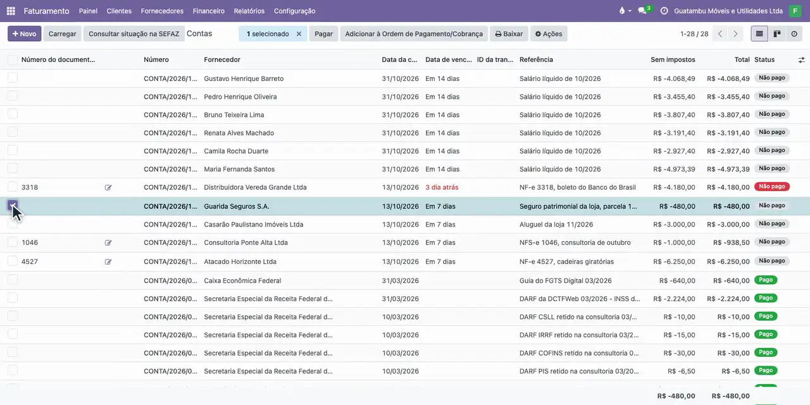
Task: Open the user avatar F menu
Action: click(x=795, y=11)
